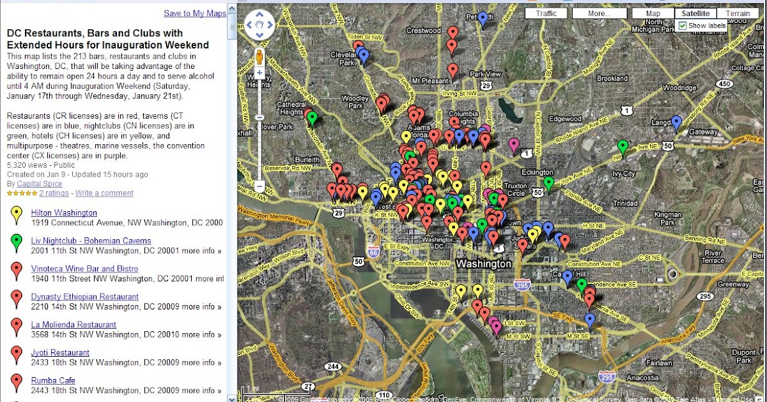Select magenta marker near I St SW

click(496, 327)
